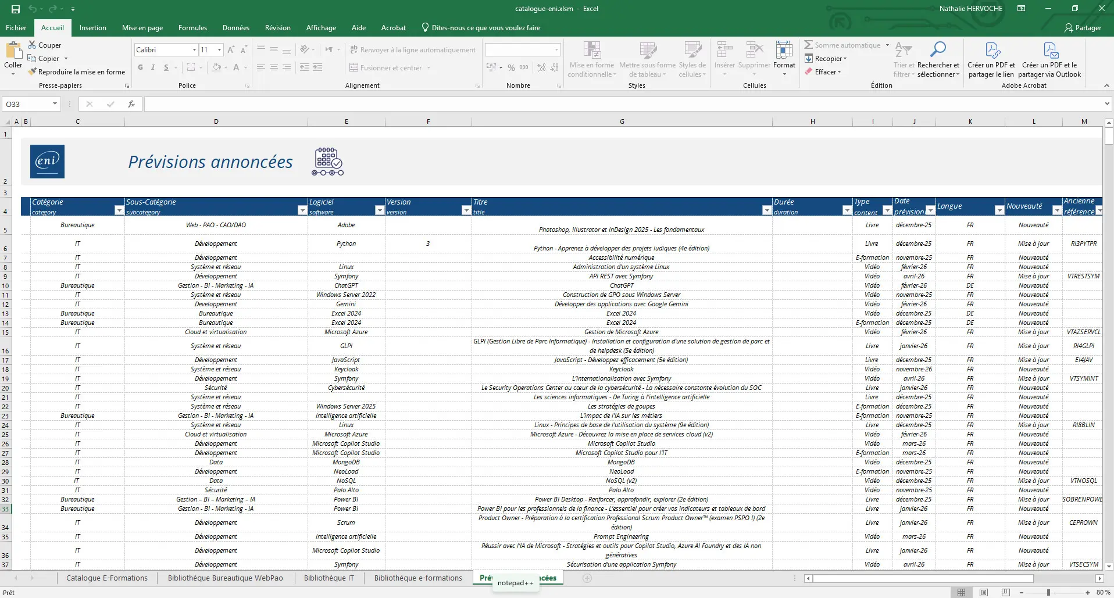The image size is (1114, 598).
Task: Expand the font name Calibri dropdown
Action: click(194, 50)
